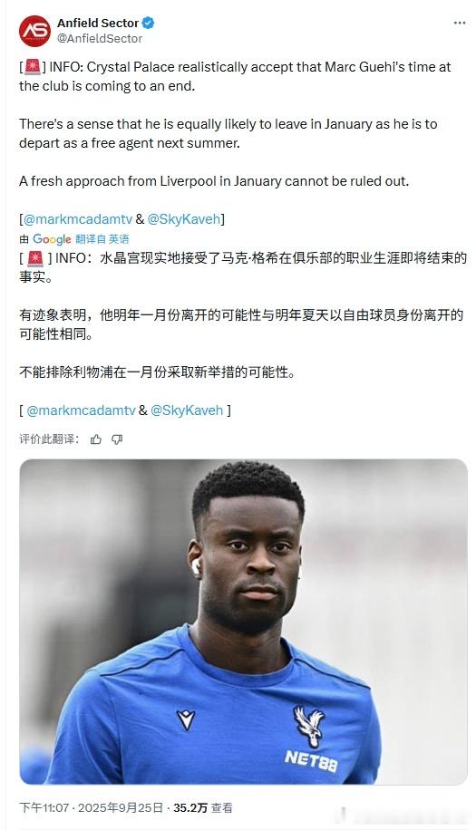
Task: Open @SkyKaveh mention in English text
Action: pos(184,219)
